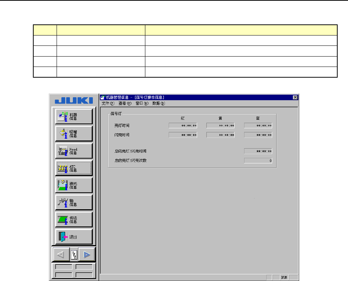The height and width of the screenshot is (281, 348).
Task: Click the yellow 闪亮时间 field
Action: pos(220,135)
